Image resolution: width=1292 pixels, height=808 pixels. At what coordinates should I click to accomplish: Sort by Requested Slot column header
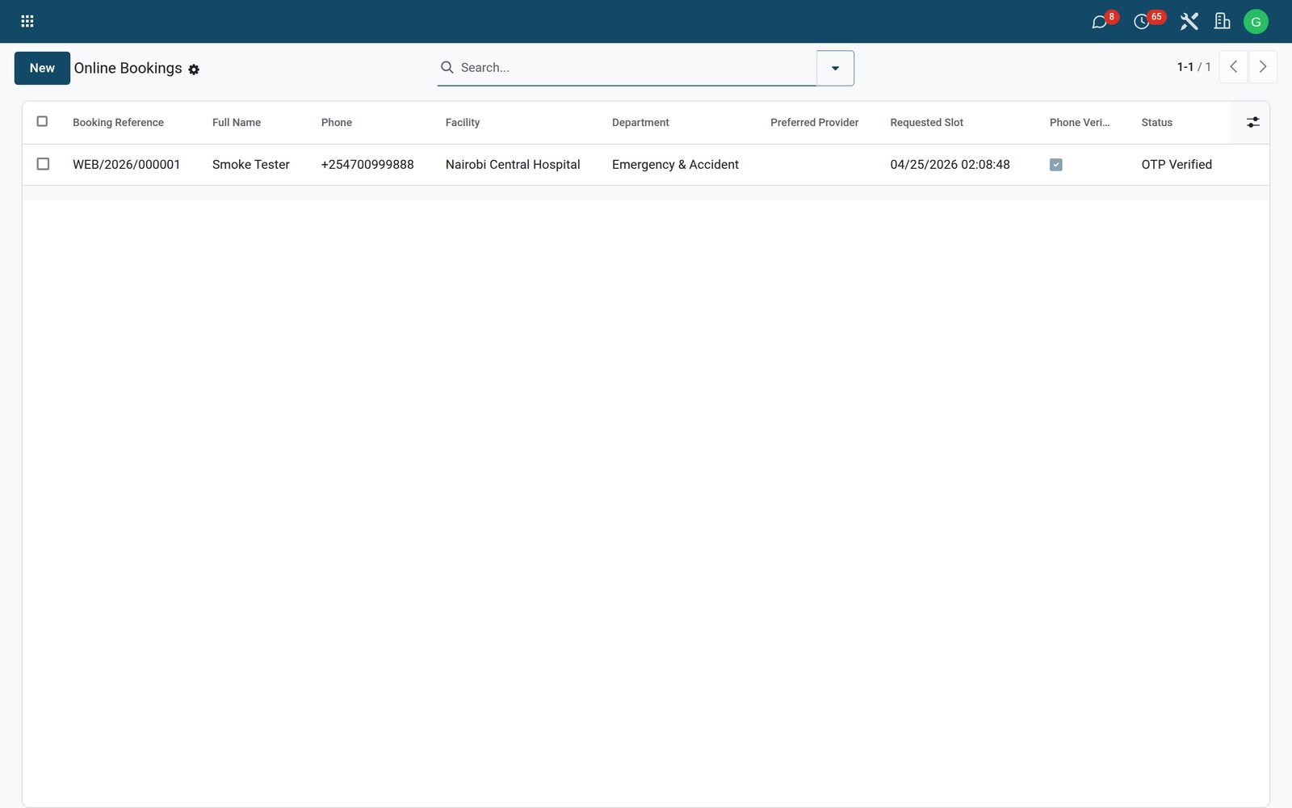tap(926, 123)
